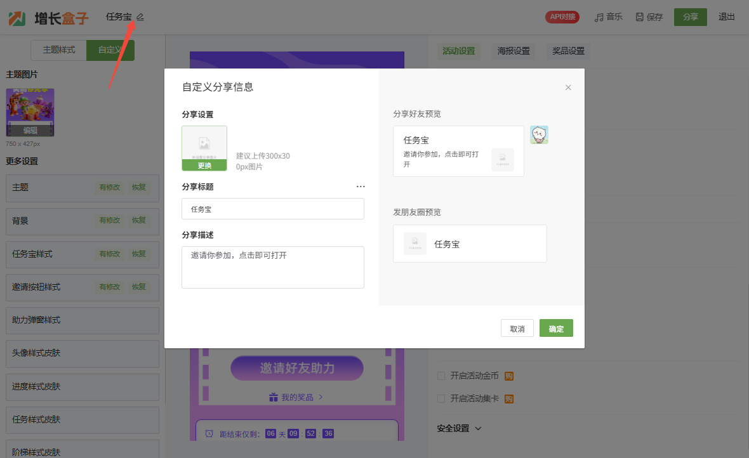
Task: Click the 音乐 music note icon
Action: pos(599,18)
